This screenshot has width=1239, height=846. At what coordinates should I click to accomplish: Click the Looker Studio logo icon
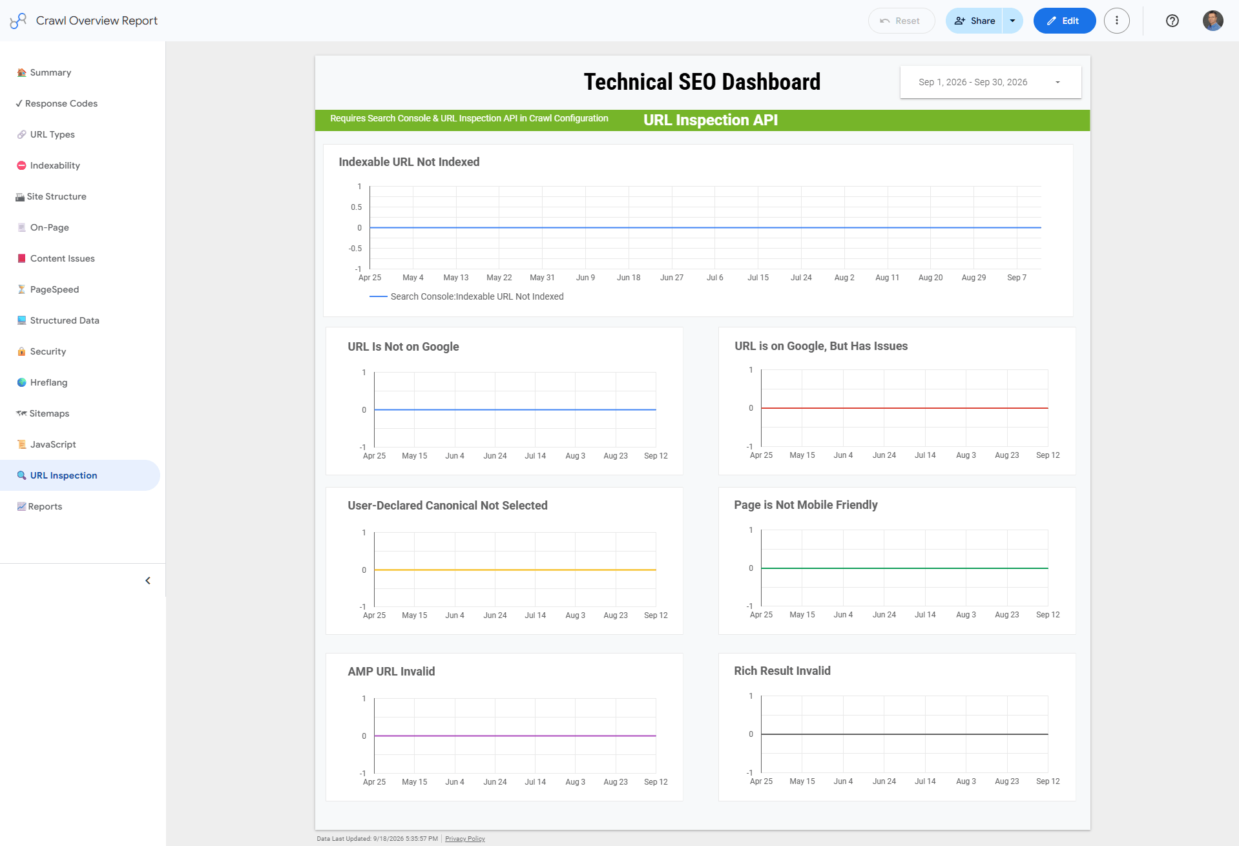18,21
